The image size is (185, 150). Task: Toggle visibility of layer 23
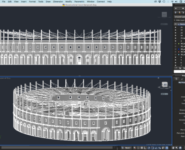coord(176,33)
